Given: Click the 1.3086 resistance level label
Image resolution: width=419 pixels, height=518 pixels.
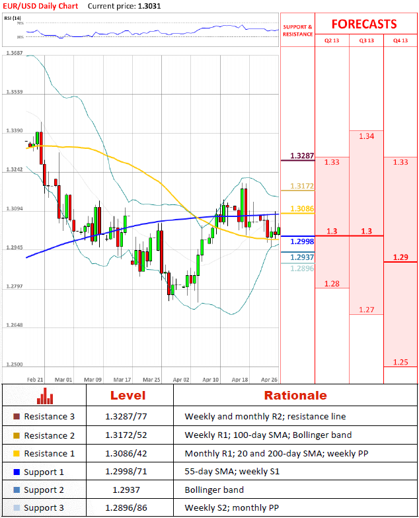Looking at the screenshot, I should coord(302,209).
